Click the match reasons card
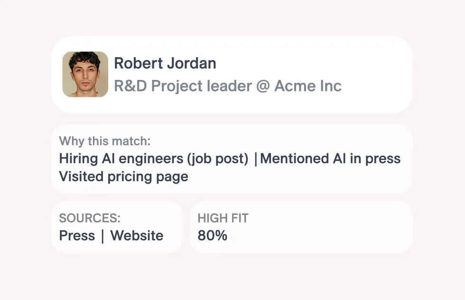This screenshot has height=300, width=465. point(232,159)
